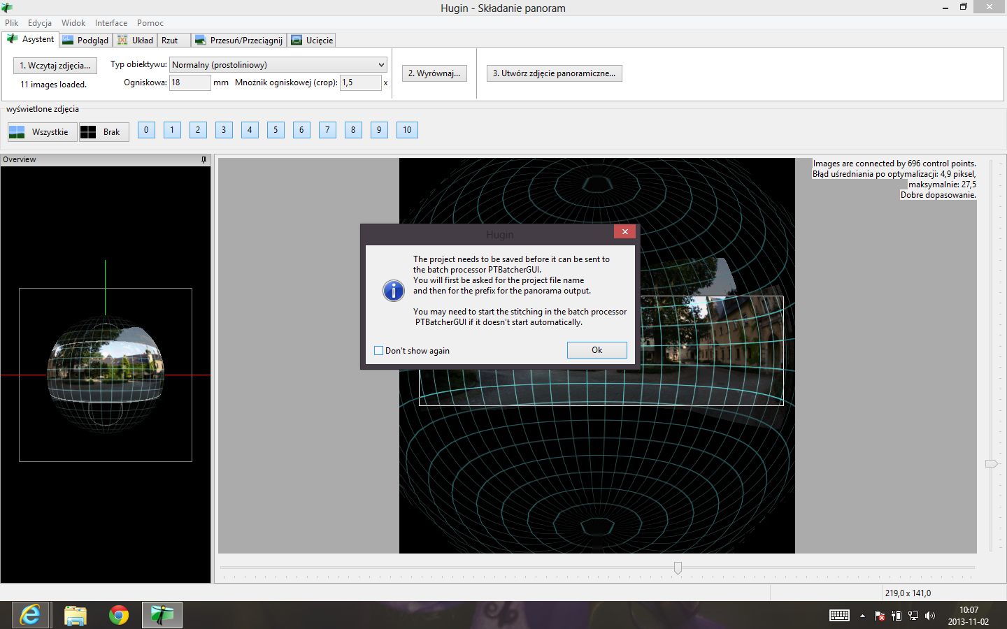The image size is (1007, 629).
Task: Open the Plik menu
Action: 12,23
